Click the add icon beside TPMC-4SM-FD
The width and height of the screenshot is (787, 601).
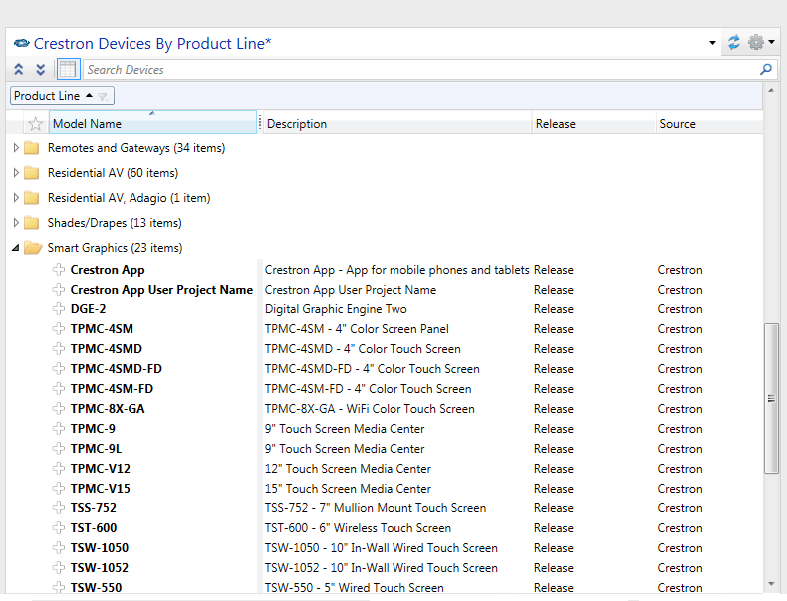point(59,388)
